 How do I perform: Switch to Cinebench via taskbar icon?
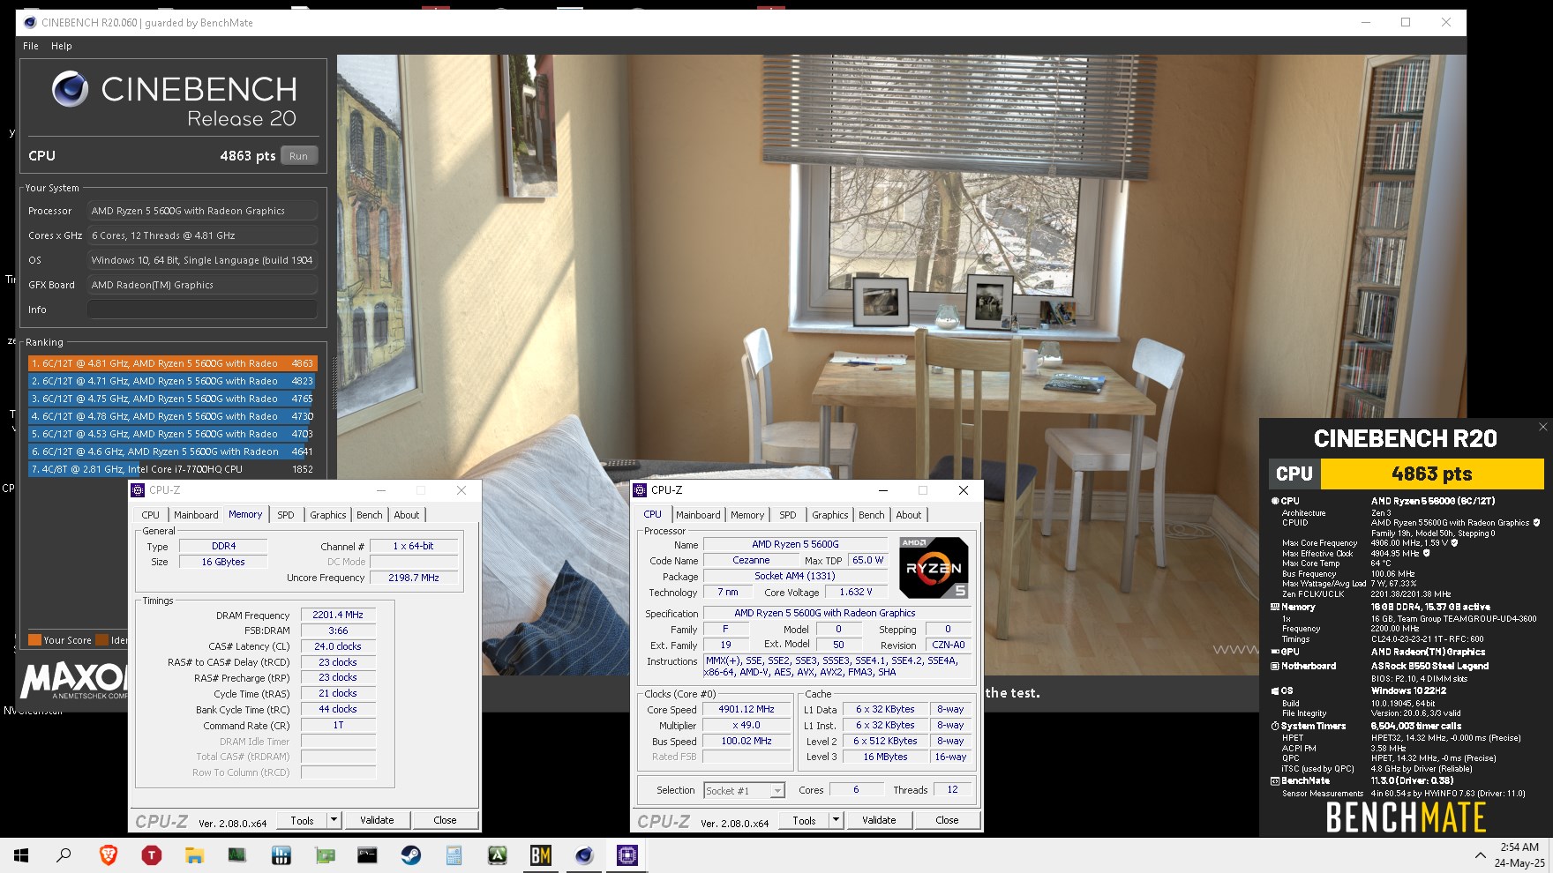584,854
